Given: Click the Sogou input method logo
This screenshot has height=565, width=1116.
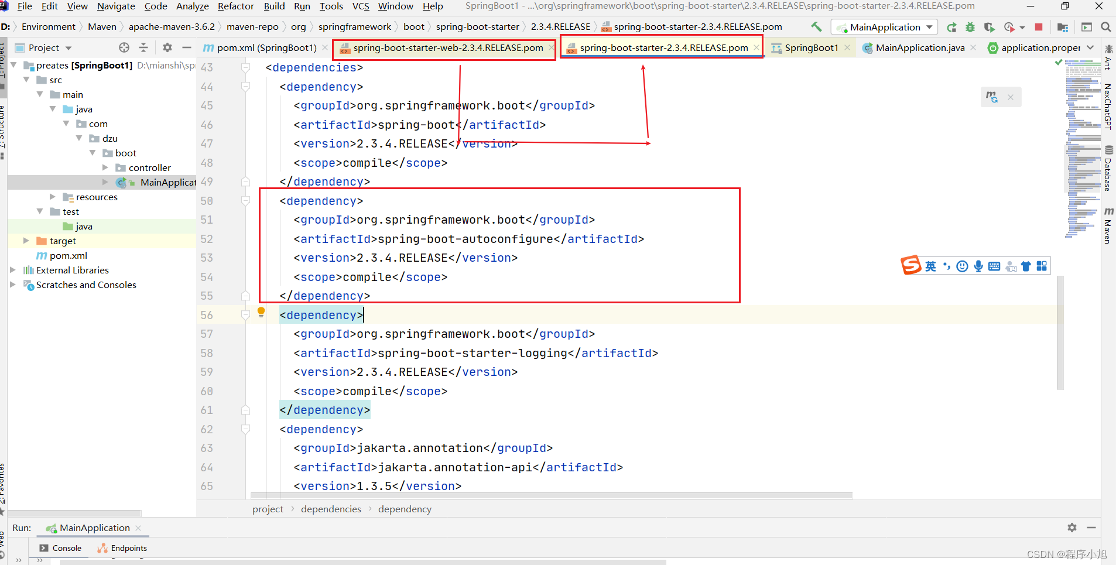Looking at the screenshot, I should (910, 265).
